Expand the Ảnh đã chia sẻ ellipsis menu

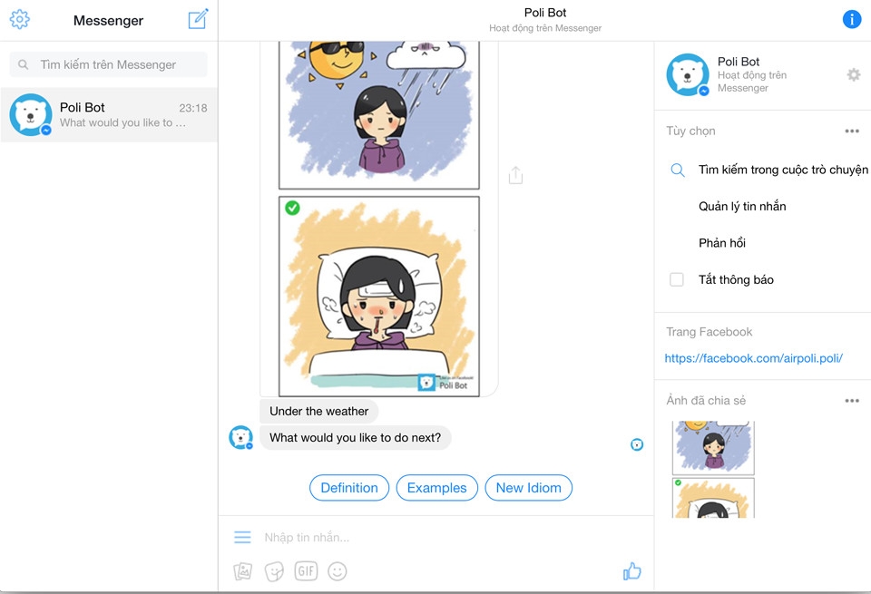click(x=852, y=401)
